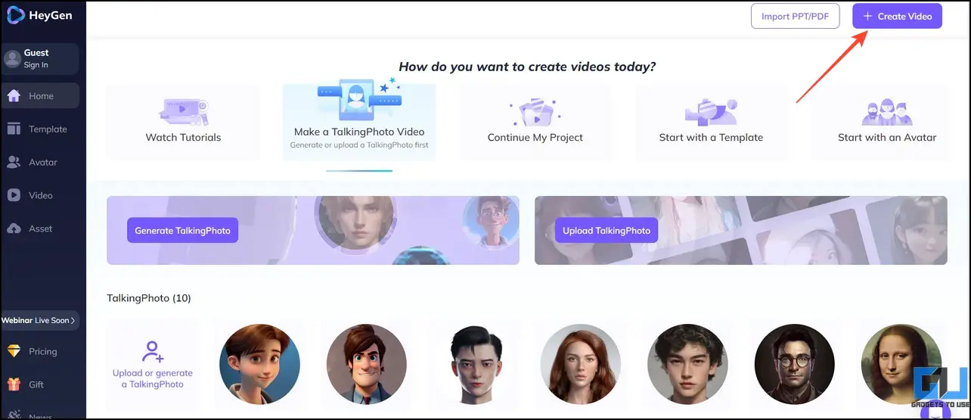This screenshot has height=420, width=971.
Task: Select the Start with a Template card
Action: [x=711, y=122]
